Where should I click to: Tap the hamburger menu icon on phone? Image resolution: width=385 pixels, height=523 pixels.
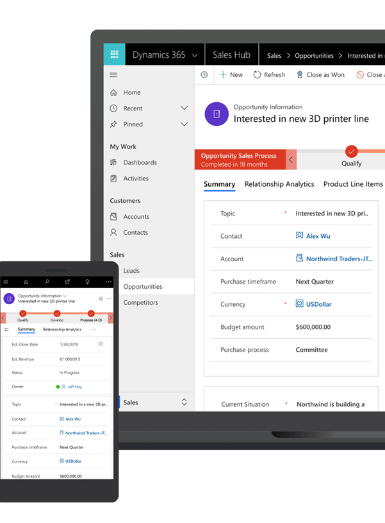tap(6, 282)
